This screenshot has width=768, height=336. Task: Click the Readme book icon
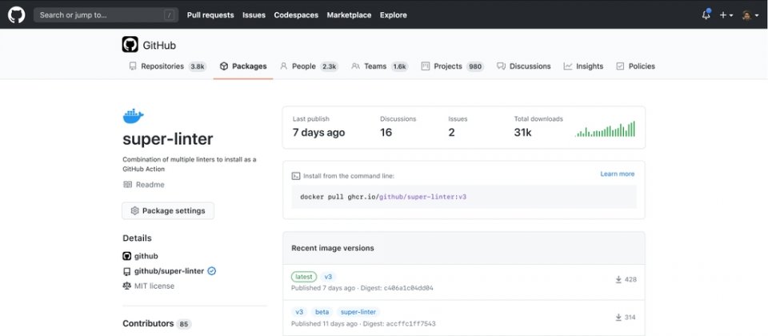tap(127, 185)
